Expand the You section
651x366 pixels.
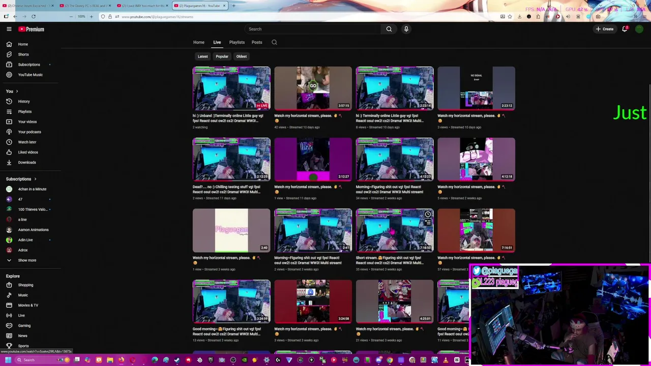12,91
